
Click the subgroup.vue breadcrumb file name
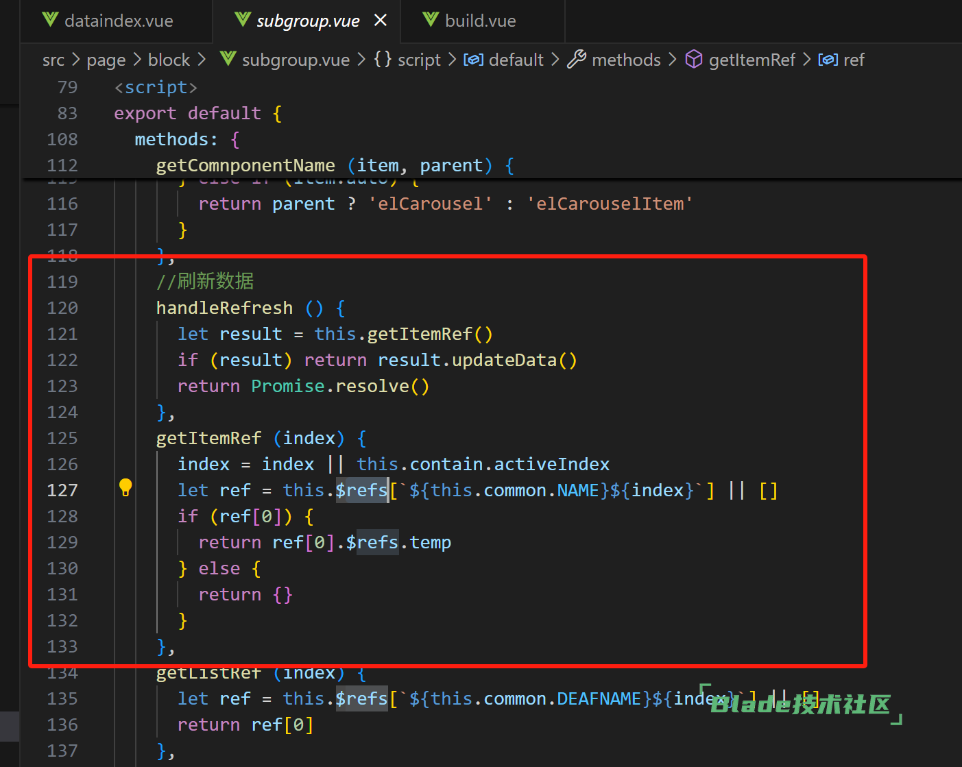[296, 60]
